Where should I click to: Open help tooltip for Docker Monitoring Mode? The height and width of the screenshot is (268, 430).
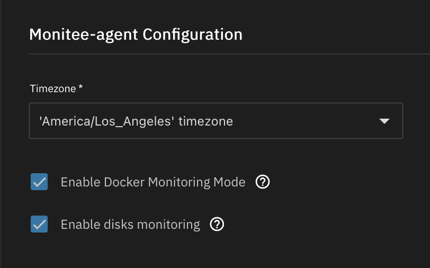pyautogui.click(x=263, y=182)
